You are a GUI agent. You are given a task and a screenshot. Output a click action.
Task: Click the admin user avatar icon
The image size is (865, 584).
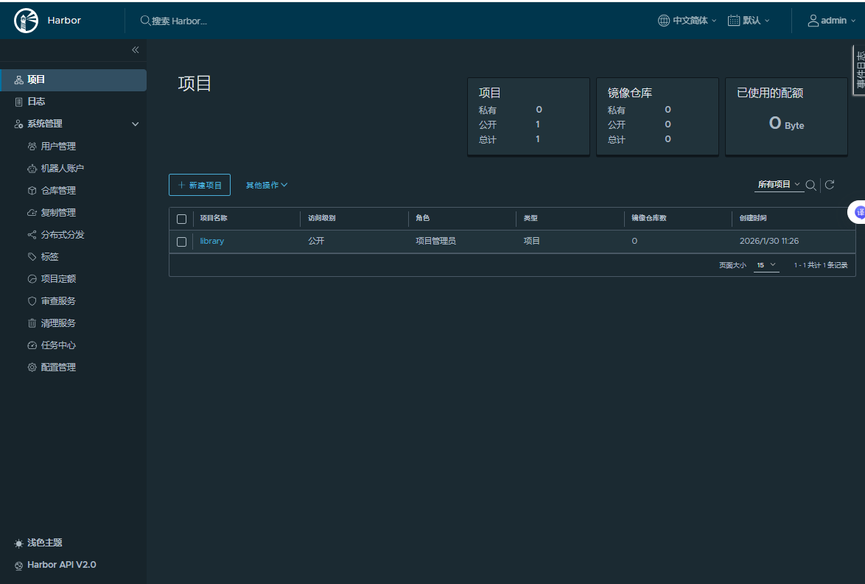(813, 21)
